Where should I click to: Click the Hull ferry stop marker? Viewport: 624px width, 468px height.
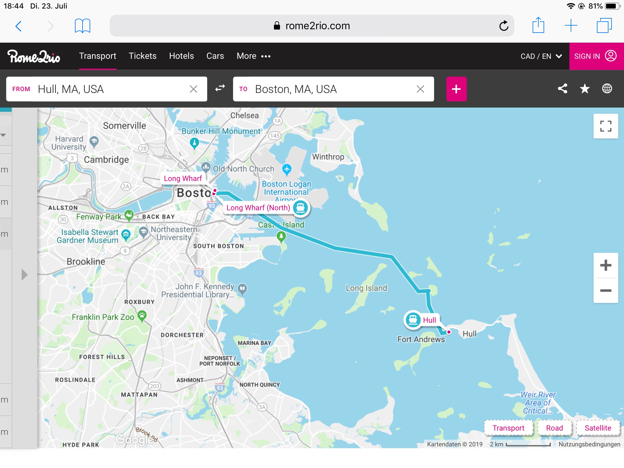[413, 320]
